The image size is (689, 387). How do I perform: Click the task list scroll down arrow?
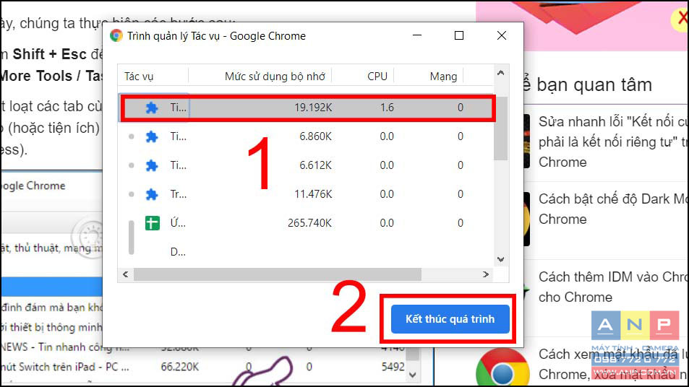(x=500, y=259)
